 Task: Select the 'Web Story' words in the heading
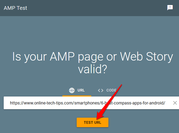146,57
